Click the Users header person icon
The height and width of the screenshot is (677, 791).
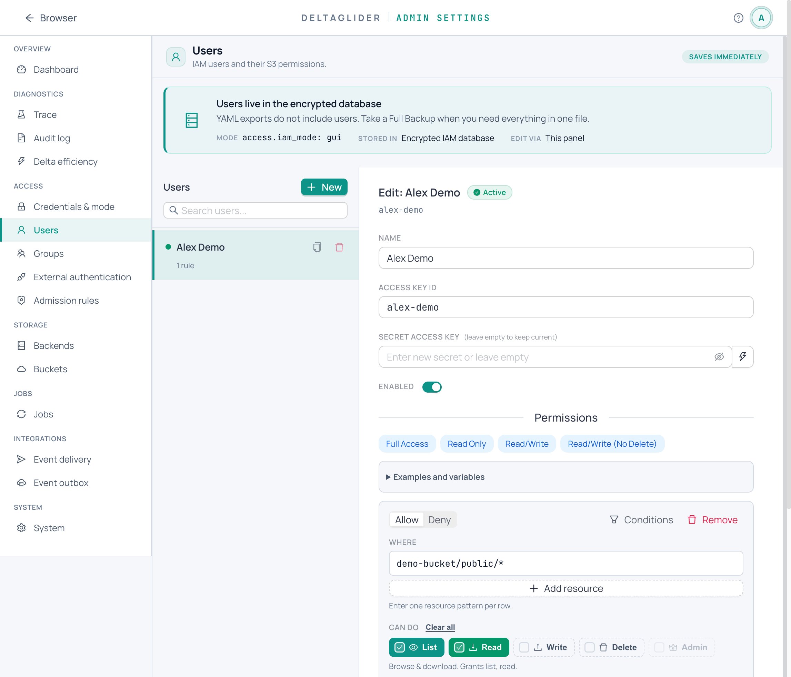[176, 57]
